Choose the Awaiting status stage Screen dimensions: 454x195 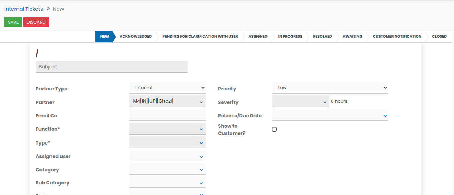[x=352, y=36]
